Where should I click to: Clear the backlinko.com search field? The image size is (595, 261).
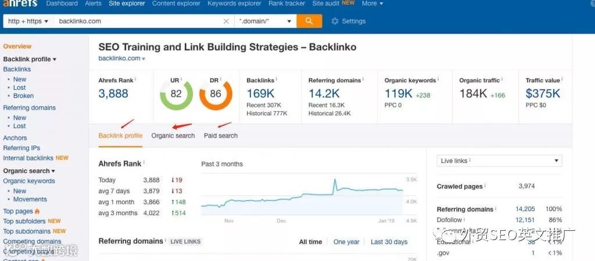pos(226,21)
